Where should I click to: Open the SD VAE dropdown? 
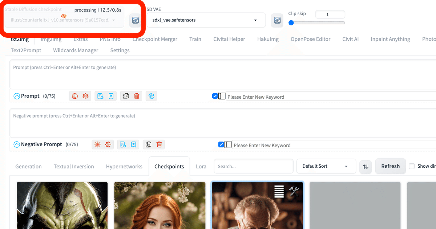click(x=206, y=20)
